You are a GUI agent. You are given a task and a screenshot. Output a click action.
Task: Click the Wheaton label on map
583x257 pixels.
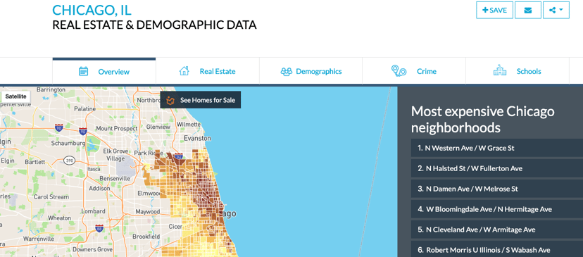(x=59, y=218)
